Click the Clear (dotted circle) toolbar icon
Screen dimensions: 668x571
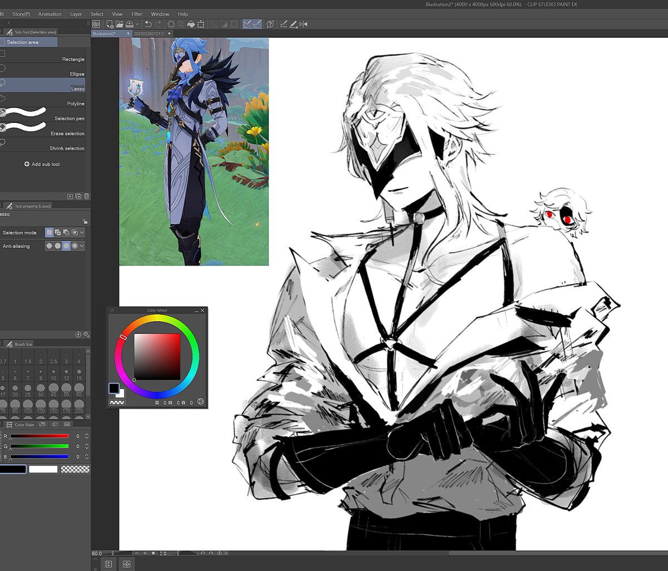tap(171, 24)
